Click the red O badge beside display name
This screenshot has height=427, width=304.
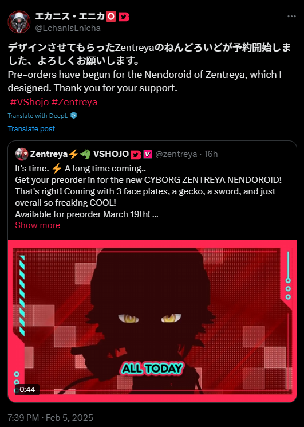click(x=111, y=17)
